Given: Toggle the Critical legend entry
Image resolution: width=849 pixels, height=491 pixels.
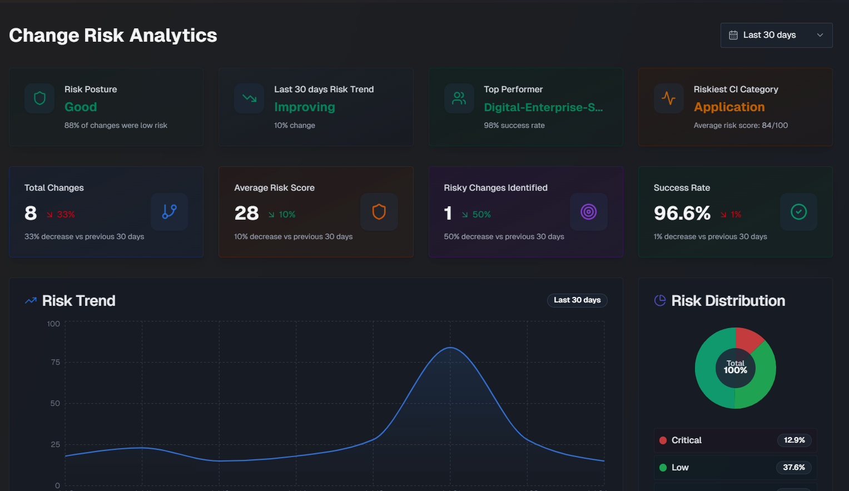Looking at the screenshot, I should tap(735, 440).
